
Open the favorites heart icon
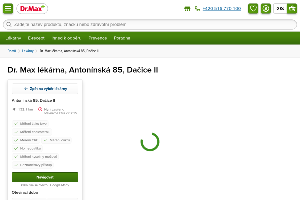(253, 8)
